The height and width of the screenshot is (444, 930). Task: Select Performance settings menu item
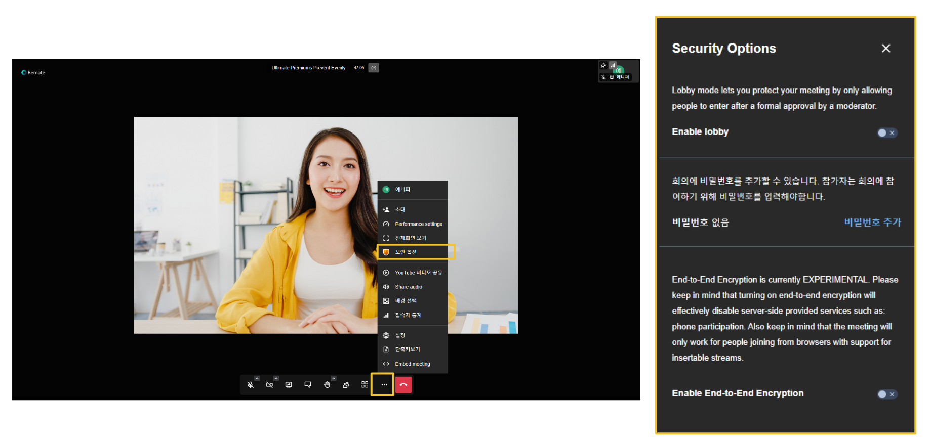tap(418, 224)
